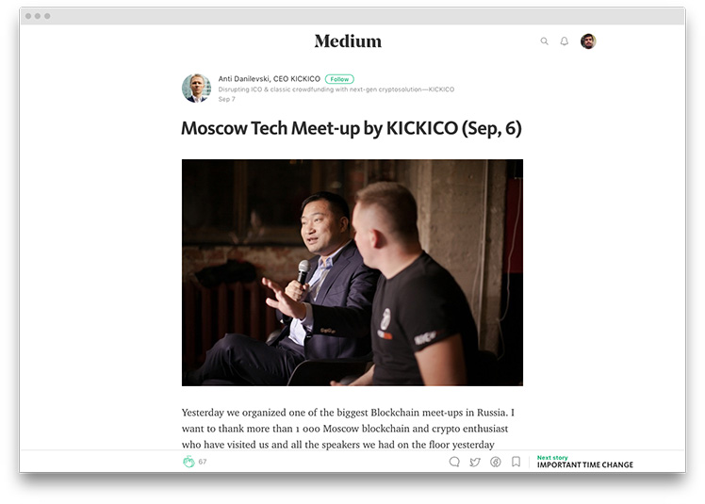View the author's profile photo

[196, 89]
